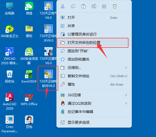Viewport: 156px width, 137px height.
Task: Select the 回收站 recycle bin icon
Action: click(x=10, y=77)
